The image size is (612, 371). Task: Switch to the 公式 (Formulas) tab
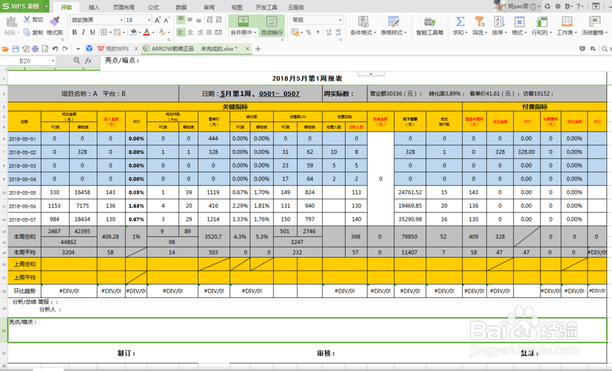click(x=154, y=7)
